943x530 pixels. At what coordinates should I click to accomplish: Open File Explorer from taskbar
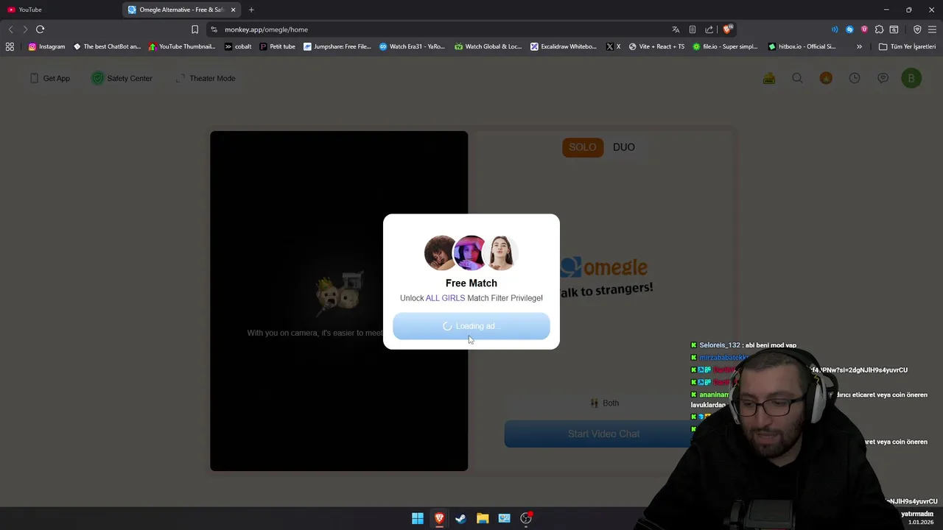coord(483,518)
